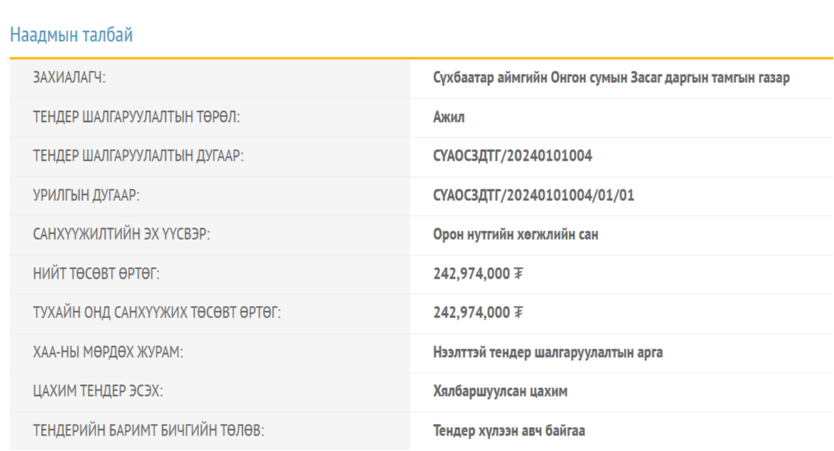Click the Ажил tender type value
The height and width of the screenshot is (451, 834).
pyautogui.click(x=449, y=117)
